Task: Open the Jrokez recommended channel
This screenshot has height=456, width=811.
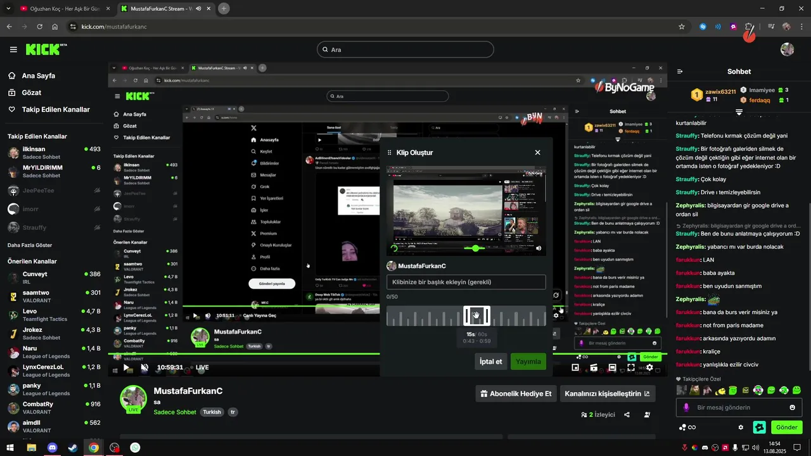Action: 54,333
